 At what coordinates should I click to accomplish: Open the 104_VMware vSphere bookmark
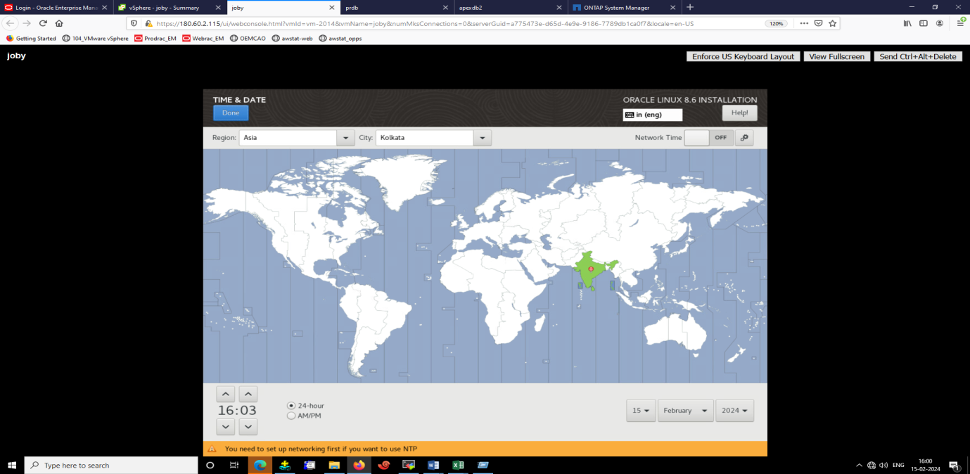95,39
